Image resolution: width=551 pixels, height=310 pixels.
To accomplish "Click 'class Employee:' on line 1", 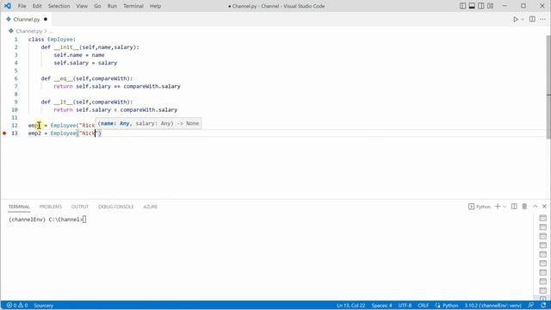I will pyautogui.click(x=52, y=40).
